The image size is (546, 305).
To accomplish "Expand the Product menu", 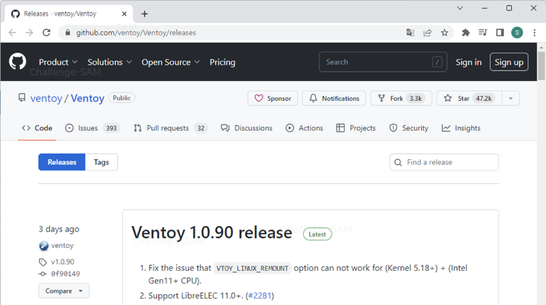I will 58,62.
